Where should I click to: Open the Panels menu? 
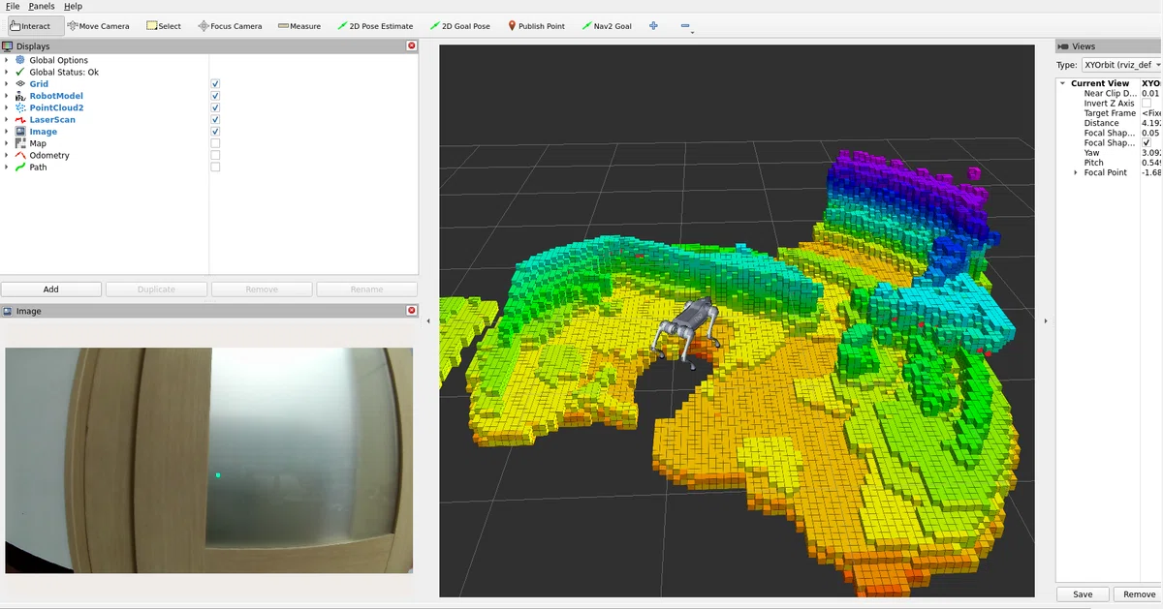pos(42,6)
